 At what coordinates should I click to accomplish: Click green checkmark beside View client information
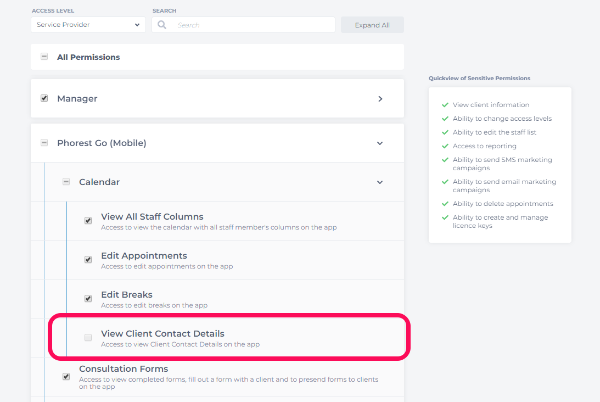[445, 105]
